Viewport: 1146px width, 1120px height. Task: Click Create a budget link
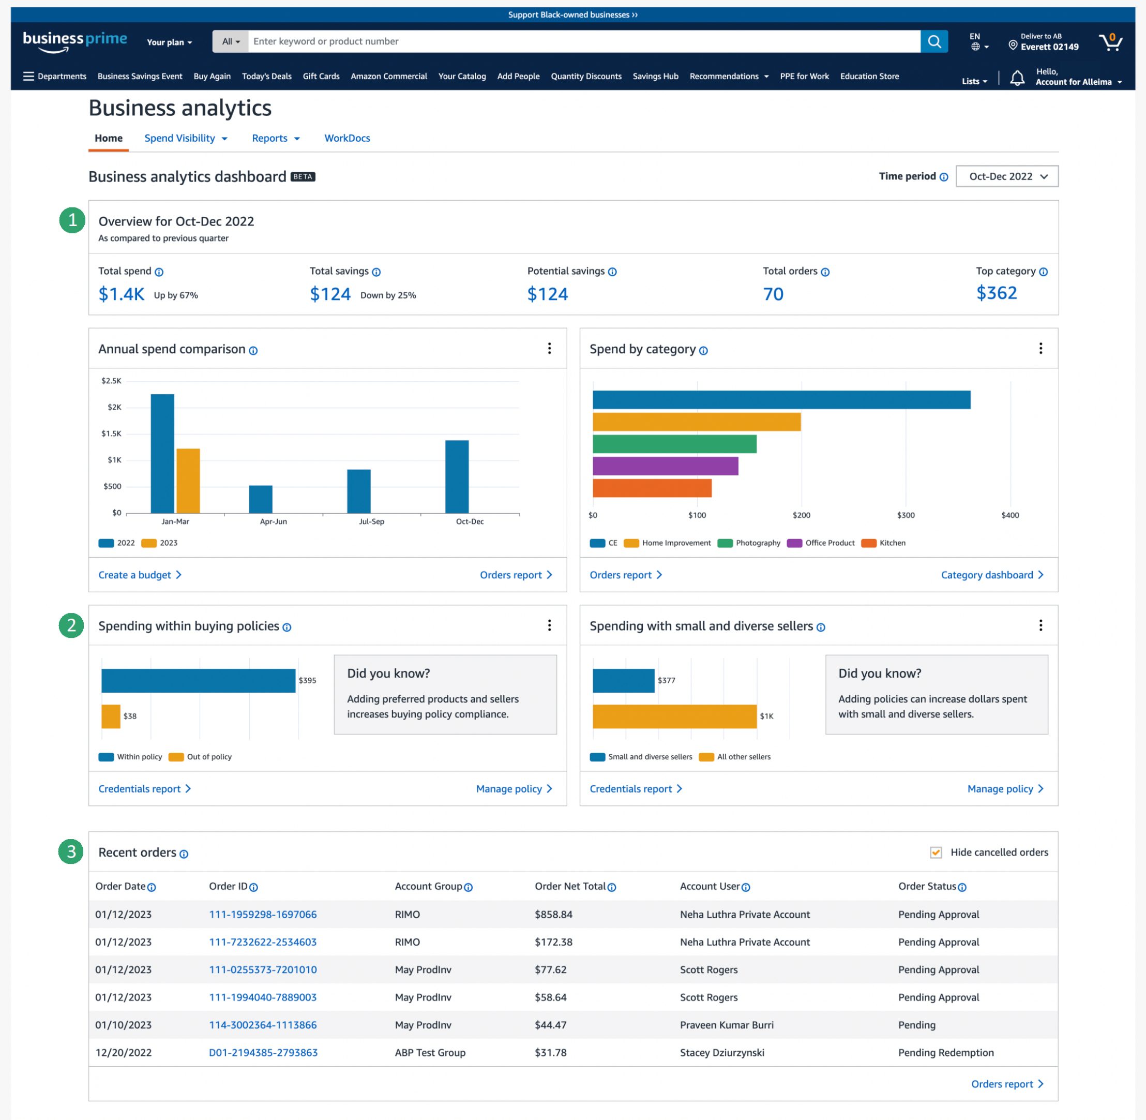[140, 575]
